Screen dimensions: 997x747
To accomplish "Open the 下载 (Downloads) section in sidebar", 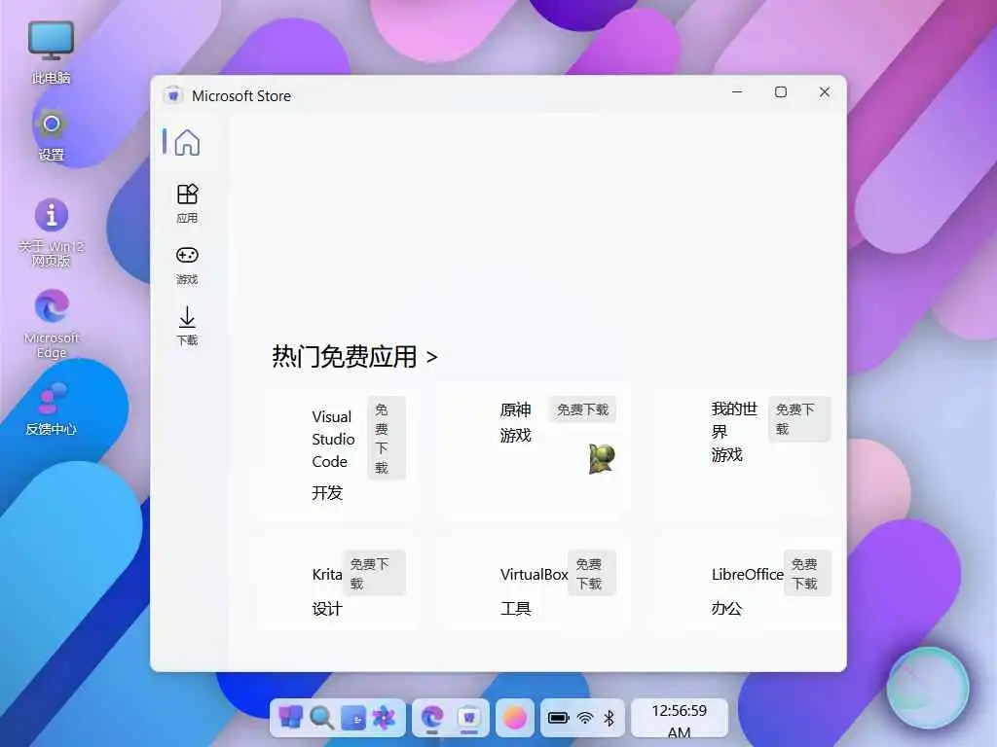I will [x=187, y=326].
